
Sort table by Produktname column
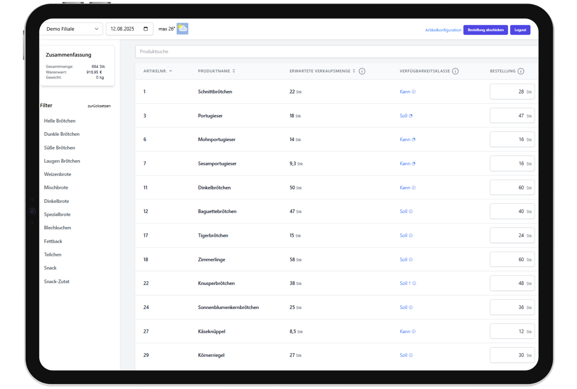coord(216,71)
